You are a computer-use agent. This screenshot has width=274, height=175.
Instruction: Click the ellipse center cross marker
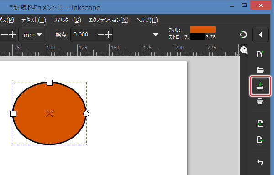(50, 113)
